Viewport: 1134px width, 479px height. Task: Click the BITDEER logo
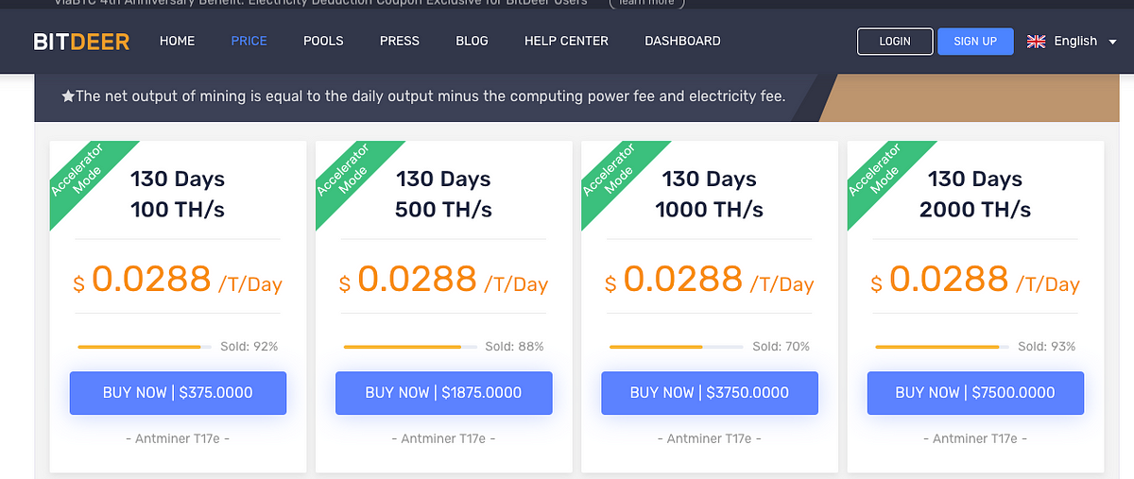[81, 42]
